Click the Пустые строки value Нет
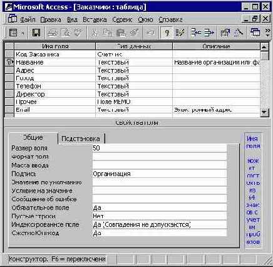Screen dimensions: 273x267 click(160, 216)
